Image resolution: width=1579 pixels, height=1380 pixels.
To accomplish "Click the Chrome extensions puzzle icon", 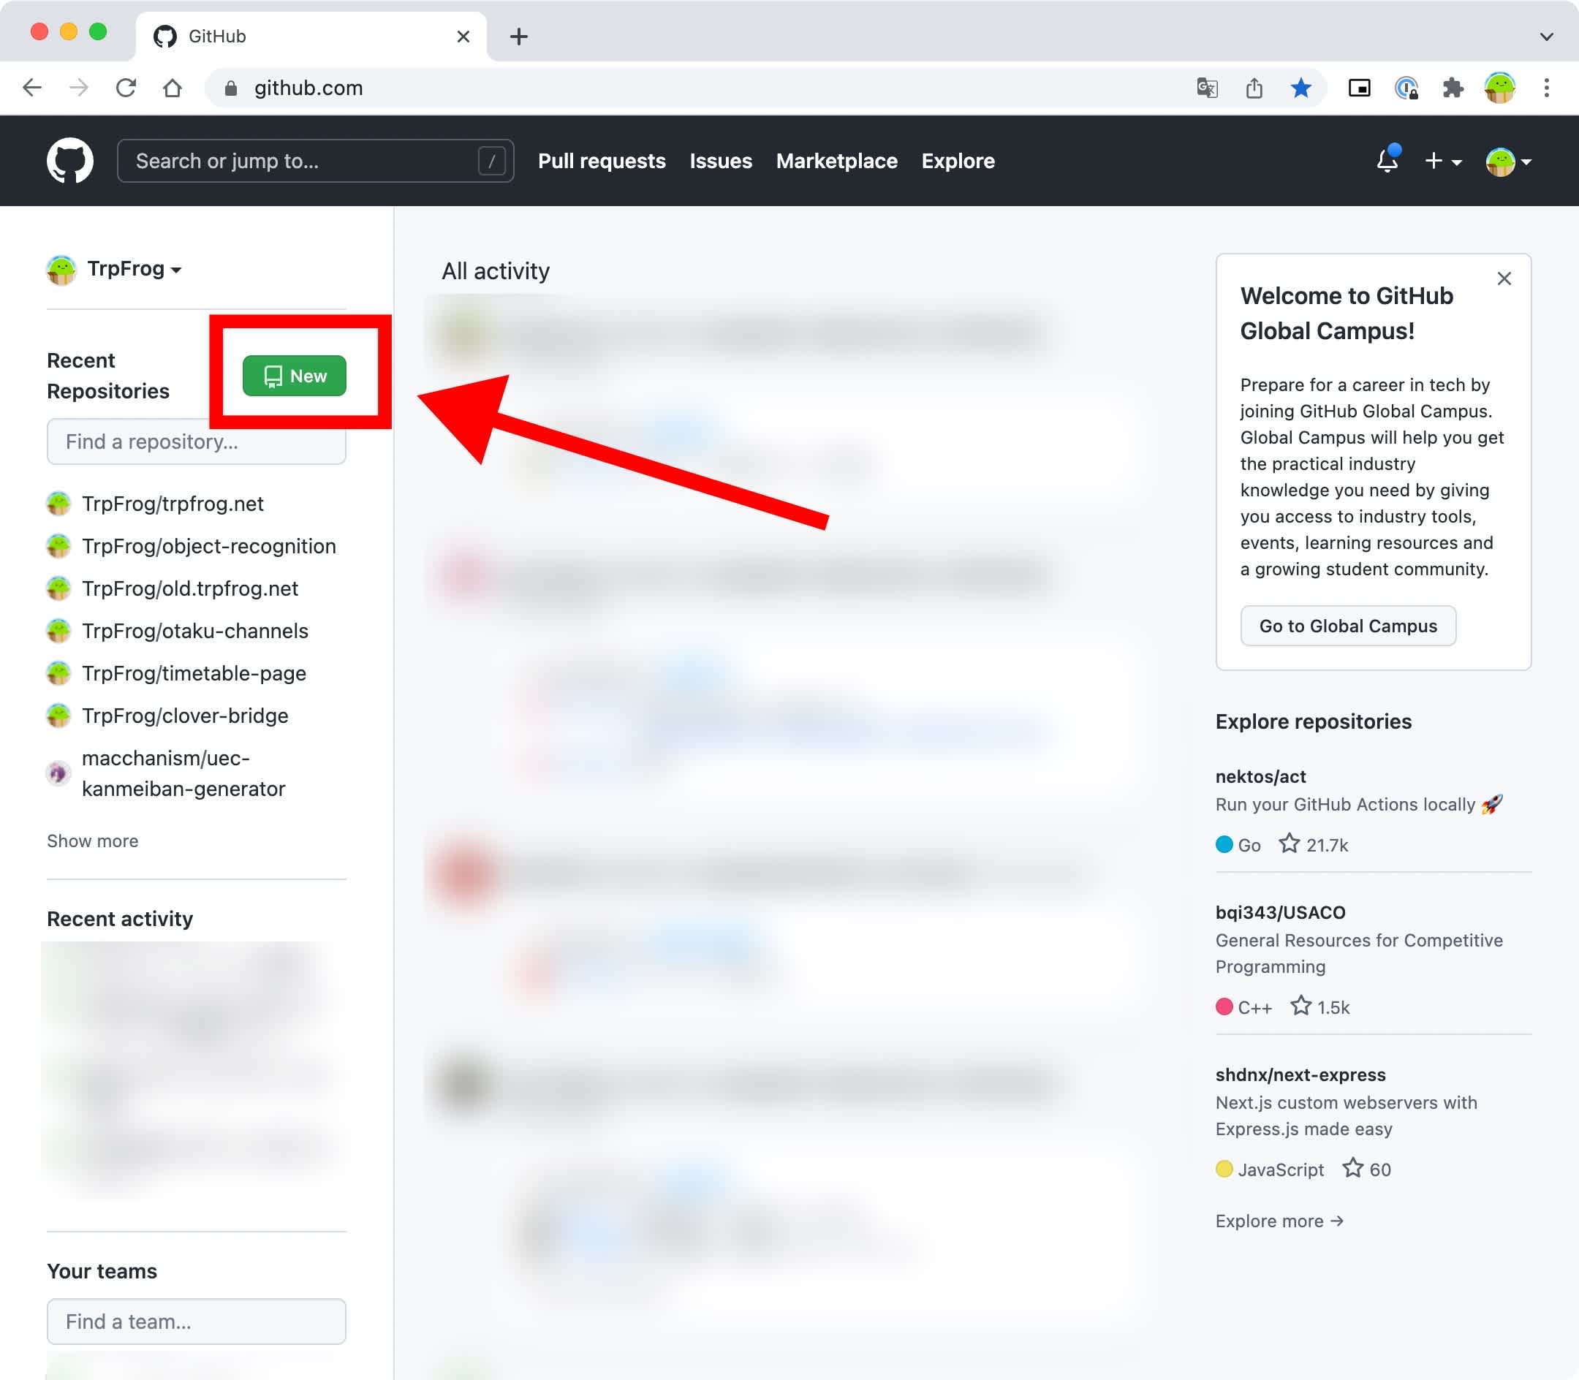I will 1453,88.
